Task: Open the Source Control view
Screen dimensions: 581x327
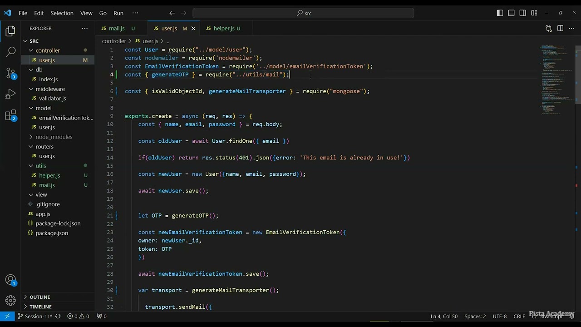Action: pos(10,73)
